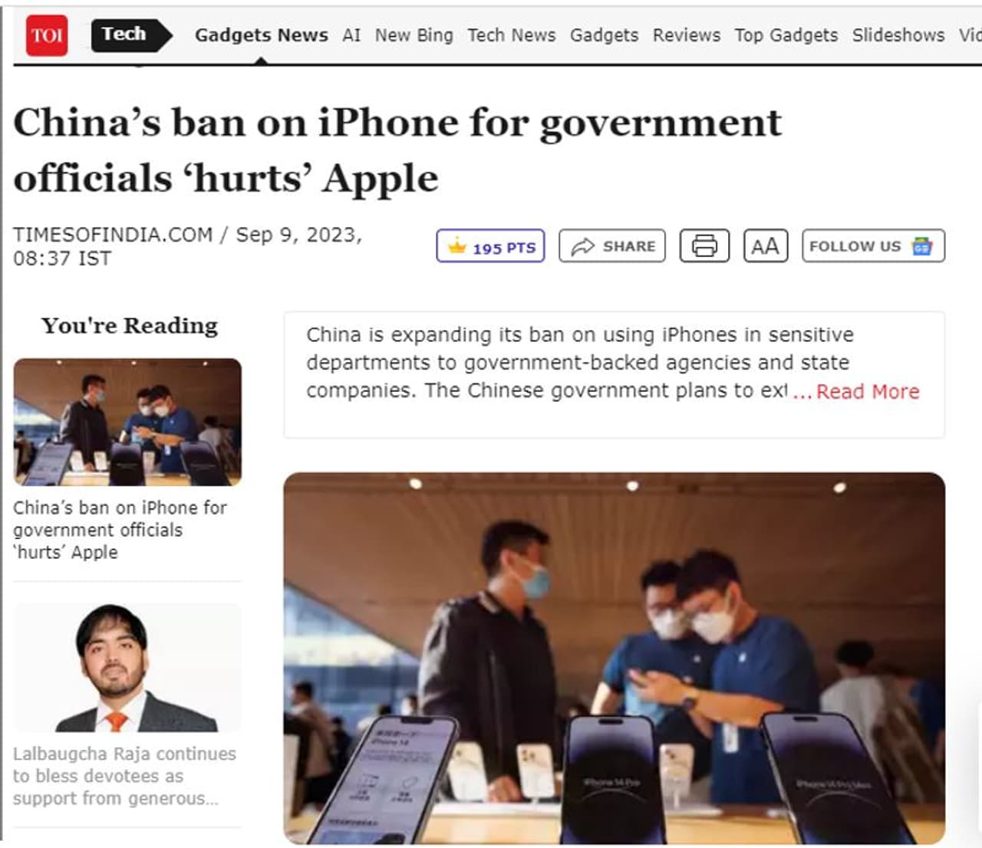Open Lalbaugcha Raja article thumbnail
This screenshot has width=982, height=848.
(x=127, y=668)
